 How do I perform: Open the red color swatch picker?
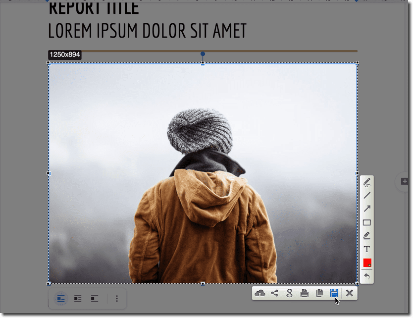[x=366, y=263]
